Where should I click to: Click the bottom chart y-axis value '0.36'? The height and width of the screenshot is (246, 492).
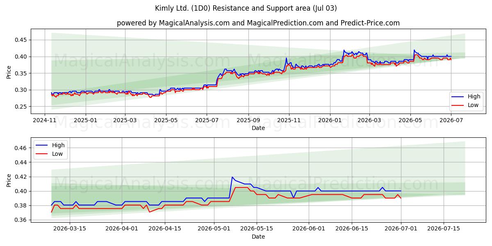click(x=21, y=220)
